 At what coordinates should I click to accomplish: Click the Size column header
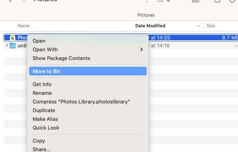211,26
